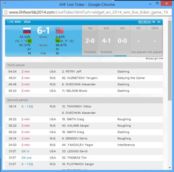Click KUZNETSOV Yevgeni row
174x172 pixels.
(x=84, y=78)
